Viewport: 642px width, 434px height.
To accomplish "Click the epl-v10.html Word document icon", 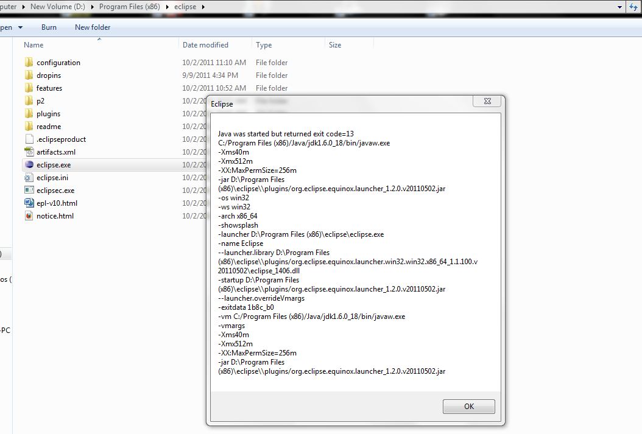I will [29, 203].
